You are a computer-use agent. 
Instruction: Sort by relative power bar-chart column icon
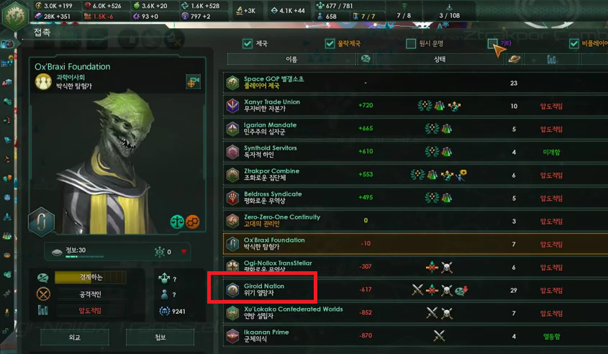tap(551, 59)
